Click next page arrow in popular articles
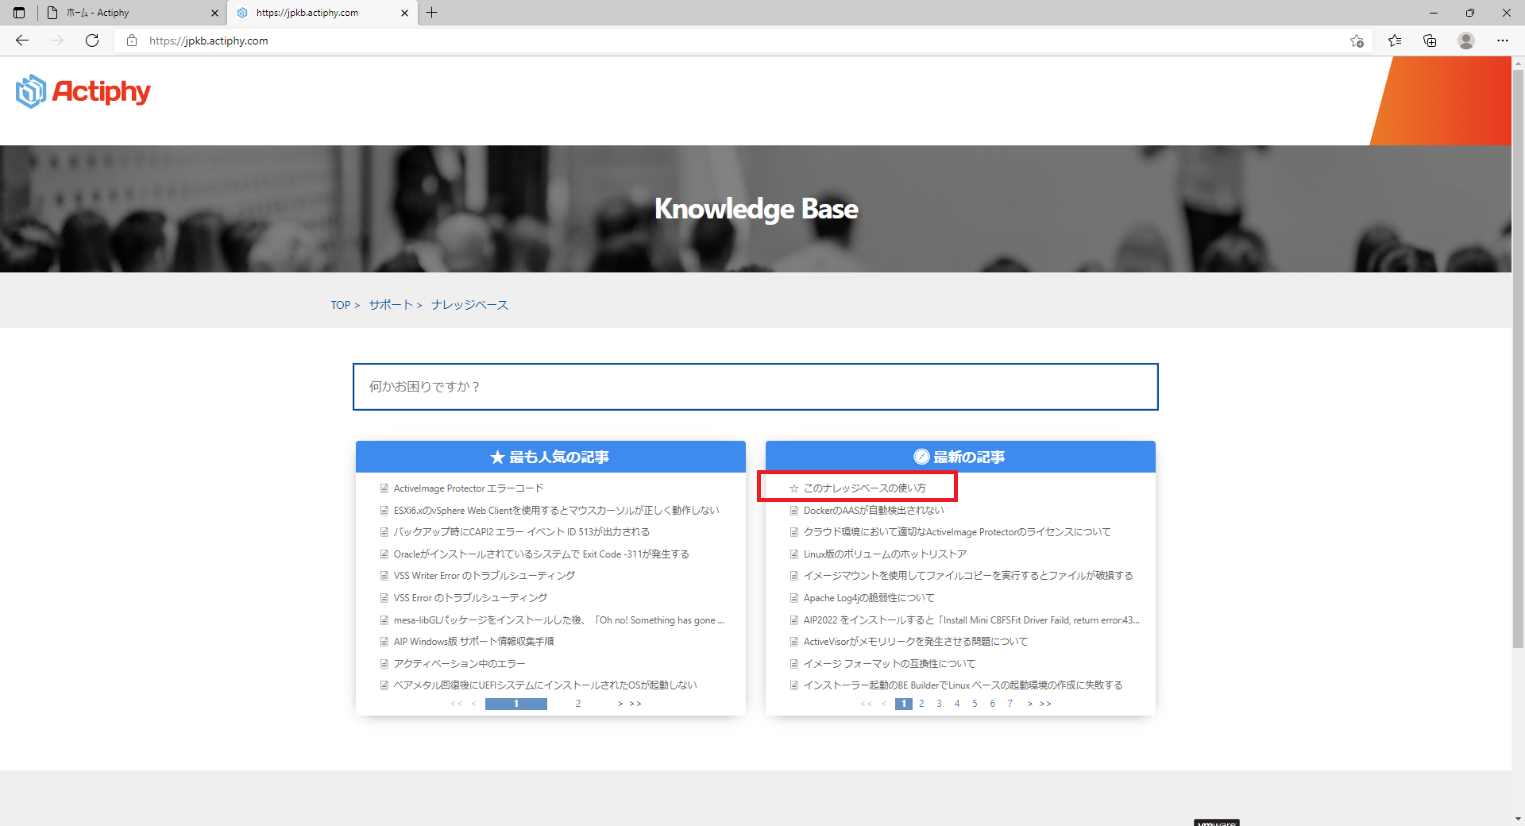Screen dimensions: 1525x826 coord(620,704)
